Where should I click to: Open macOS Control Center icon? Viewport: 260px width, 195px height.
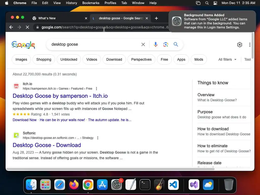[x=215, y=3]
